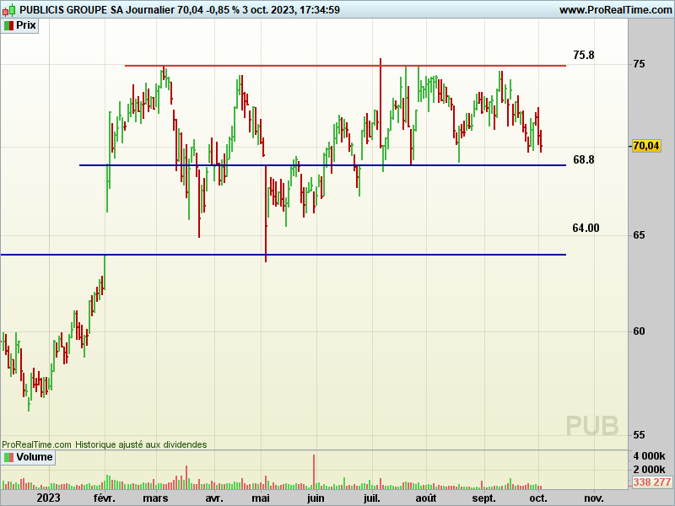Open the Prix panel label
This screenshot has height=506, width=675.
pyautogui.click(x=26, y=25)
